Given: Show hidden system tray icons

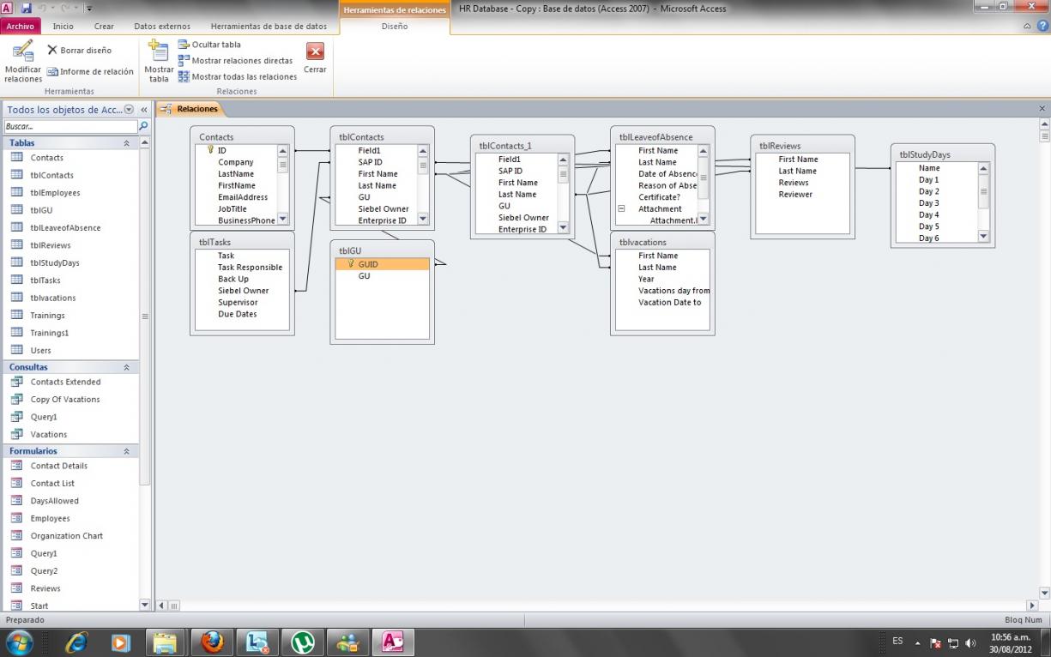Looking at the screenshot, I should [x=918, y=642].
